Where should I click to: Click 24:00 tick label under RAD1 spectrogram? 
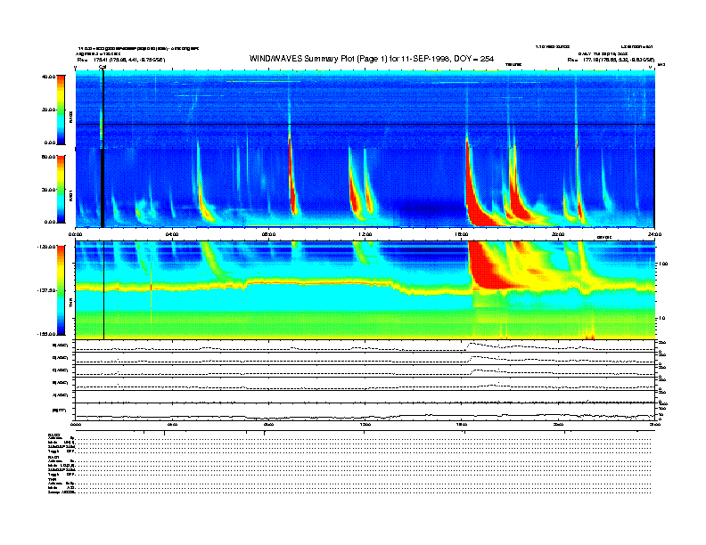[654, 234]
